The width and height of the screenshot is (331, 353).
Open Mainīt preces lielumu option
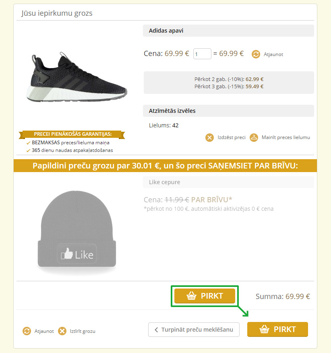[286, 137]
